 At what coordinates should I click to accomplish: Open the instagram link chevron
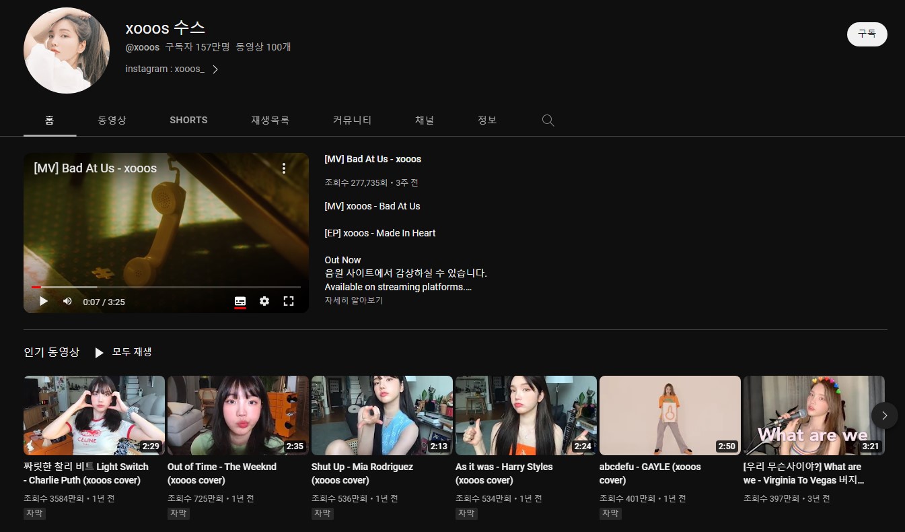click(x=215, y=69)
